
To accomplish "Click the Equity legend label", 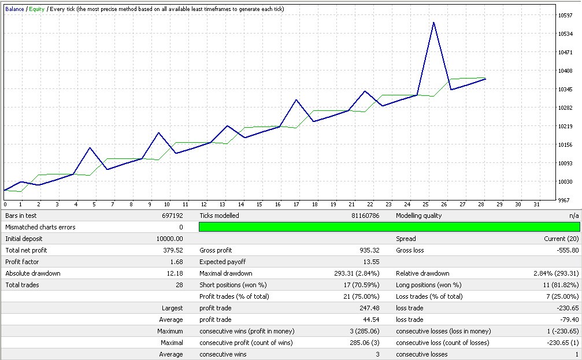I will point(37,9).
